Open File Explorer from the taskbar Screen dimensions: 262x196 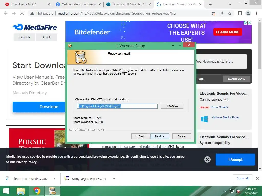[21, 191]
